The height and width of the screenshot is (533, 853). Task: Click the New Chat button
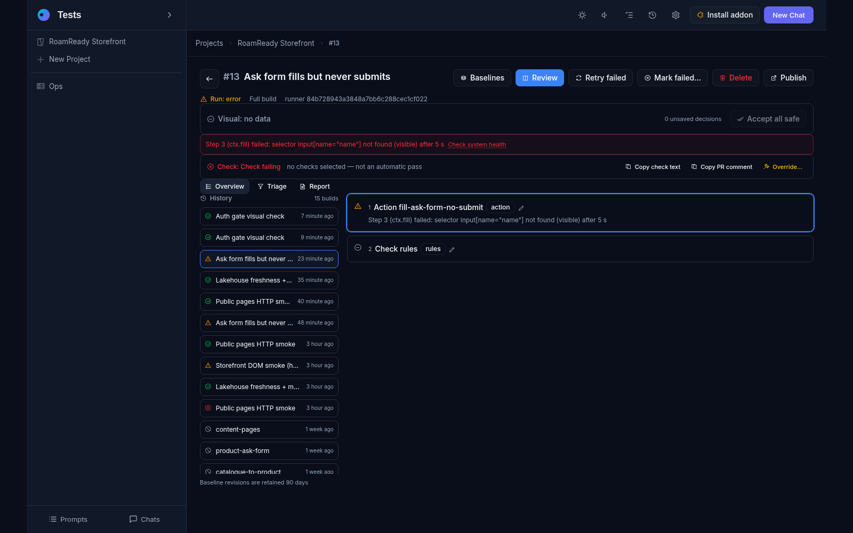point(788,15)
